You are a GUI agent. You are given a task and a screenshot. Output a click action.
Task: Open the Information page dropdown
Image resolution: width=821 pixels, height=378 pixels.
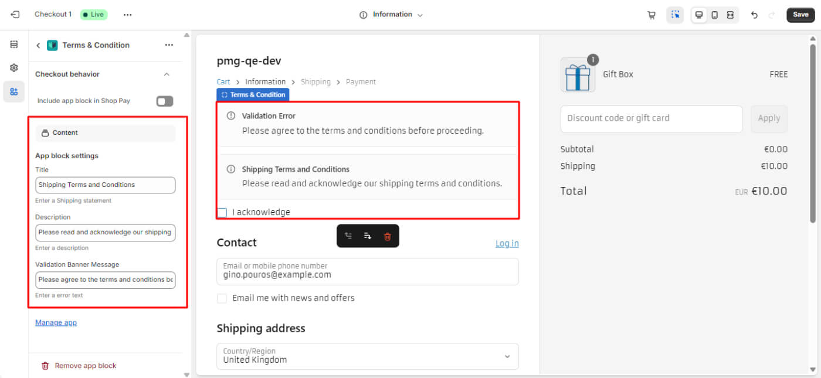point(392,15)
